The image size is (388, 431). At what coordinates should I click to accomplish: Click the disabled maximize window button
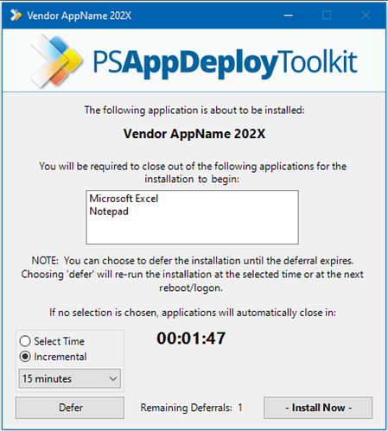click(327, 15)
